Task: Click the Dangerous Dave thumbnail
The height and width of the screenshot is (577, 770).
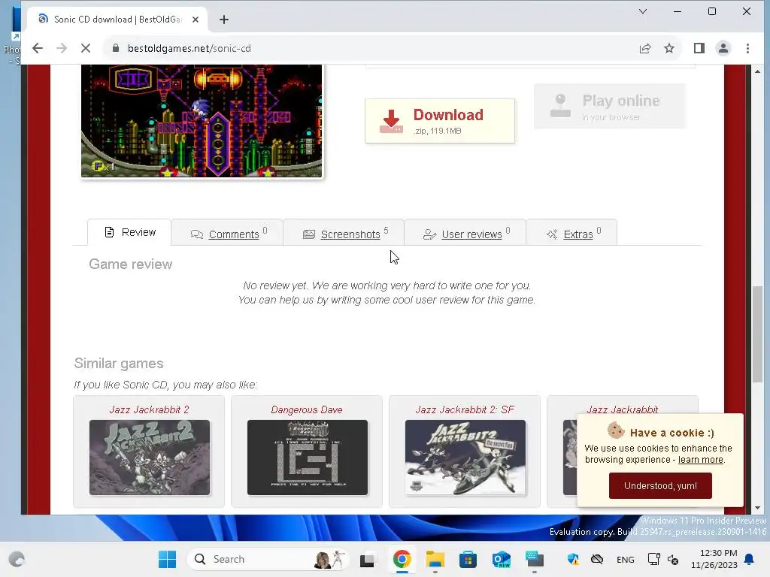Action: (308, 458)
